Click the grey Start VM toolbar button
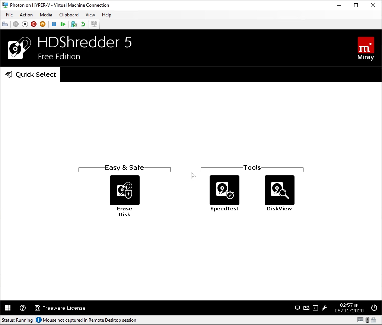This screenshot has height=325, width=382. coord(16,24)
